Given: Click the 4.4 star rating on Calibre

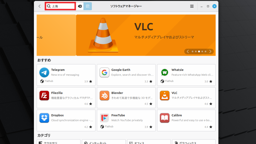Looking at the screenshot, I should pos(209,127).
